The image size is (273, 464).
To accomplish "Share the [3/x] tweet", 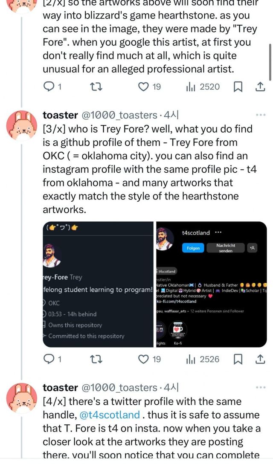I will (x=260, y=360).
